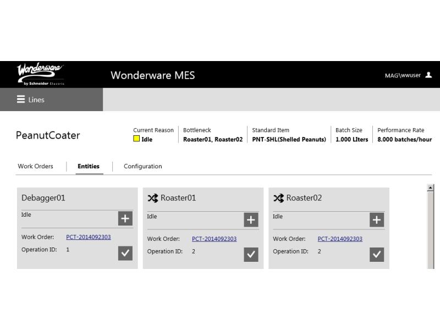The width and height of the screenshot is (440, 330).
Task: Click the Performance Rate label
Action: coord(401,130)
